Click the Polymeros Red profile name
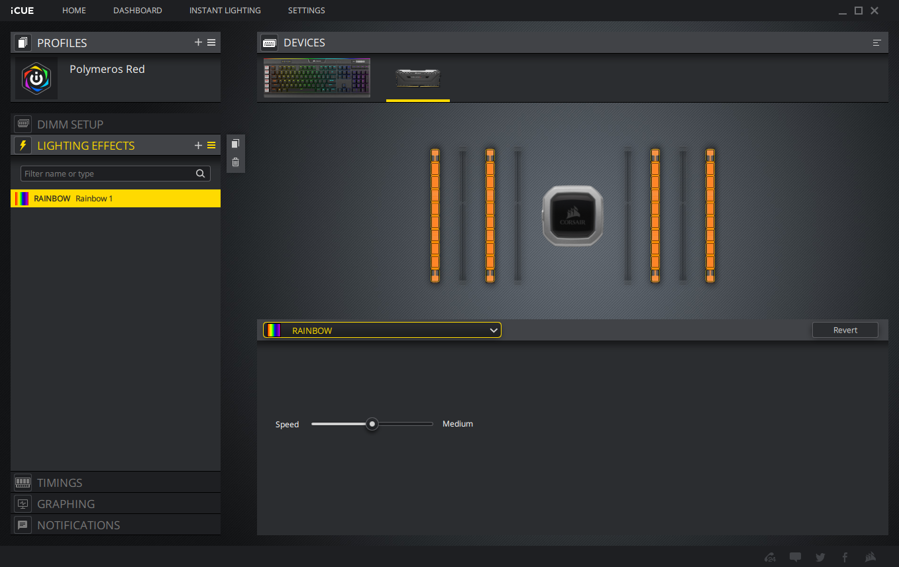This screenshot has height=567, width=899. pos(107,69)
